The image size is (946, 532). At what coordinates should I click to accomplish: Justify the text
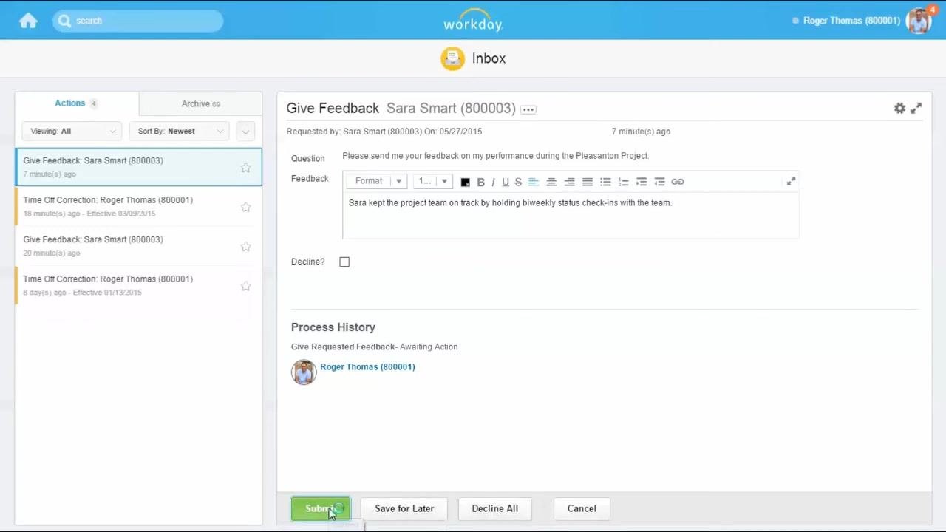coord(588,182)
